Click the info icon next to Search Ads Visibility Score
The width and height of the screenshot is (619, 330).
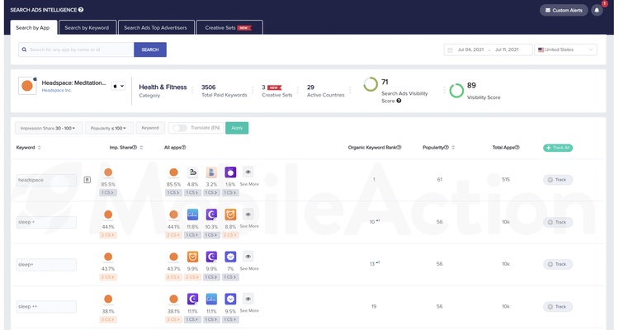click(x=399, y=101)
